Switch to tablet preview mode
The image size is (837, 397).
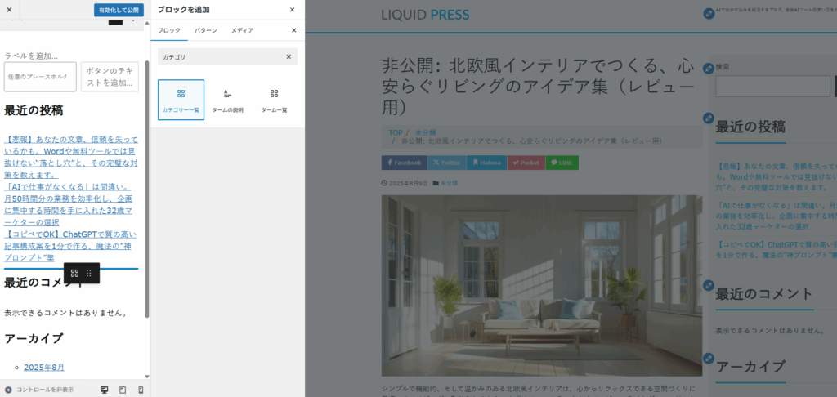point(123,390)
